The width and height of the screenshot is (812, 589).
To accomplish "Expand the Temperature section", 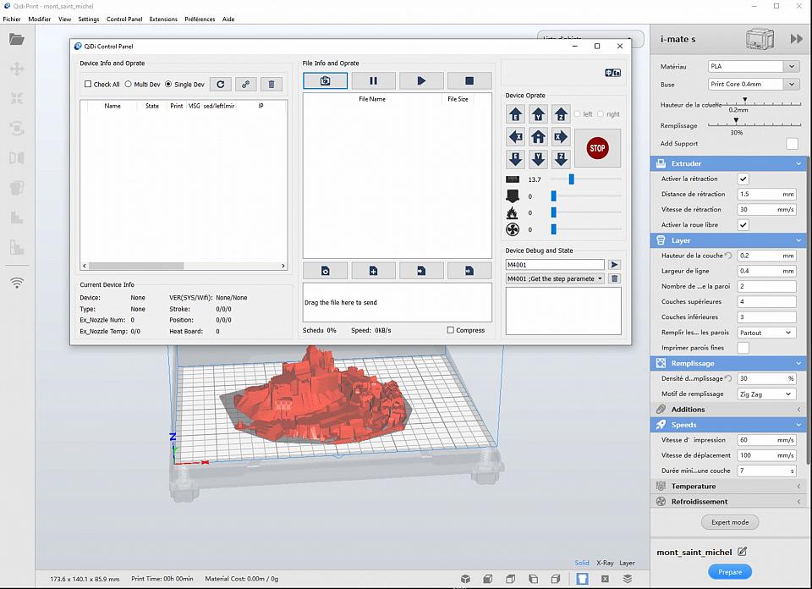I will [728, 486].
